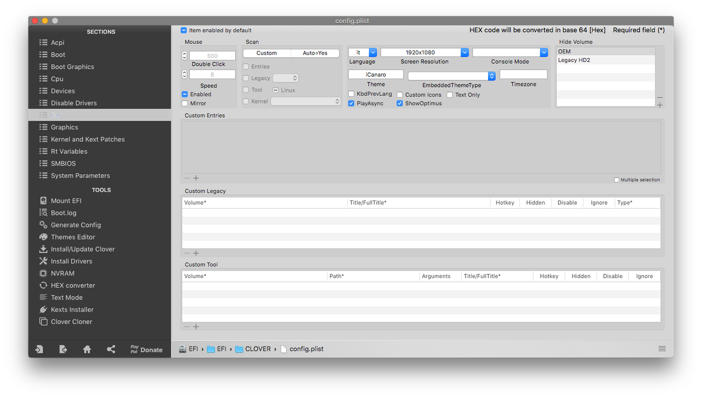Click the CLOVER folder in path bar
Image resolution: width=702 pixels, height=398 pixels.
pos(253,349)
